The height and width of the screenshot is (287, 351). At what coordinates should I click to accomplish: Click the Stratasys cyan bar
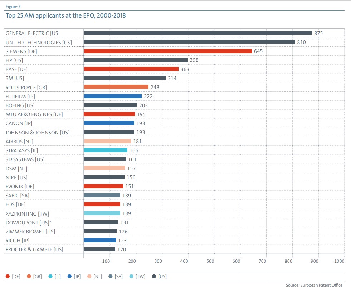coord(106,150)
